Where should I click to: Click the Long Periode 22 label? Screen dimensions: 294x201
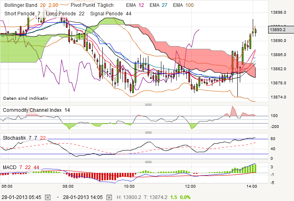[x=65, y=14]
